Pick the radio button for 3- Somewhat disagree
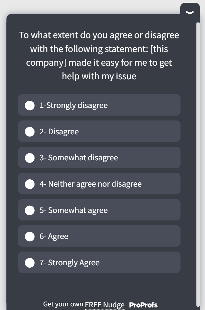205x310 pixels. (x=30, y=158)
